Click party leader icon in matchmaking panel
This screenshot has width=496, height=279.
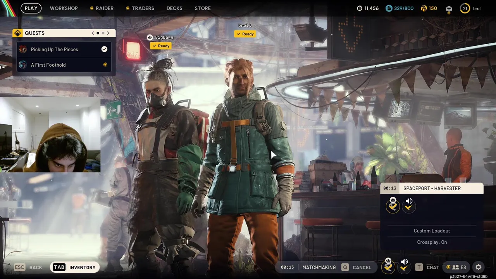pos(393,206)
